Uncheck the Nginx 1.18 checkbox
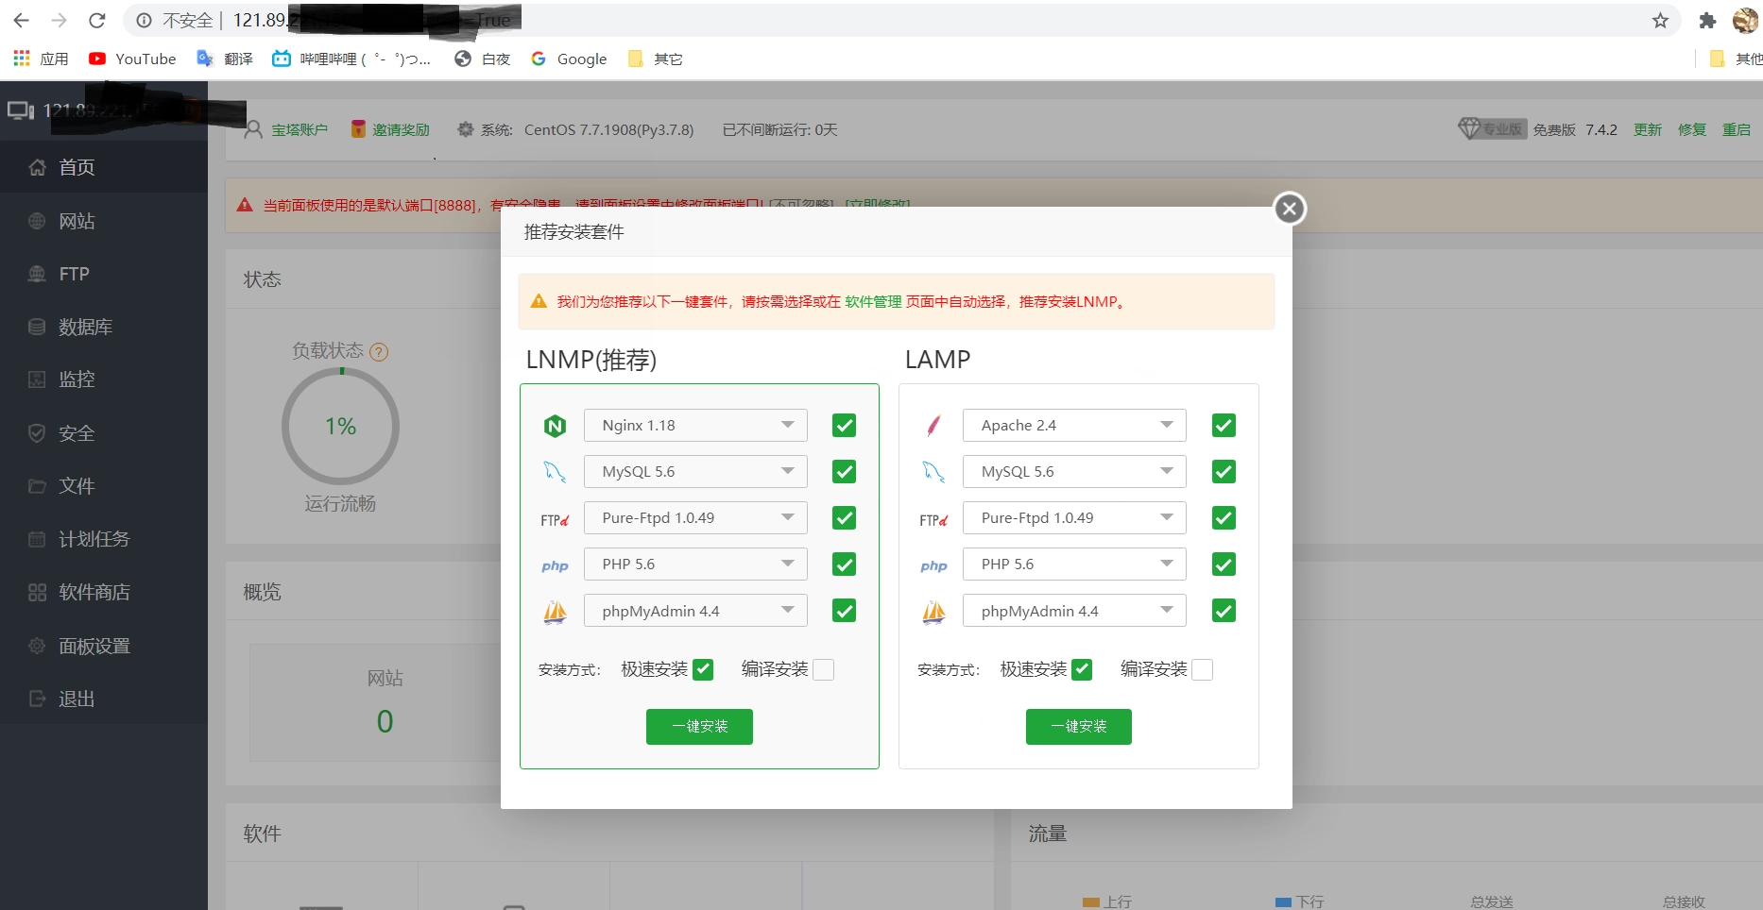Viewport: 1763px width, 910px height. tap(844, 426)
